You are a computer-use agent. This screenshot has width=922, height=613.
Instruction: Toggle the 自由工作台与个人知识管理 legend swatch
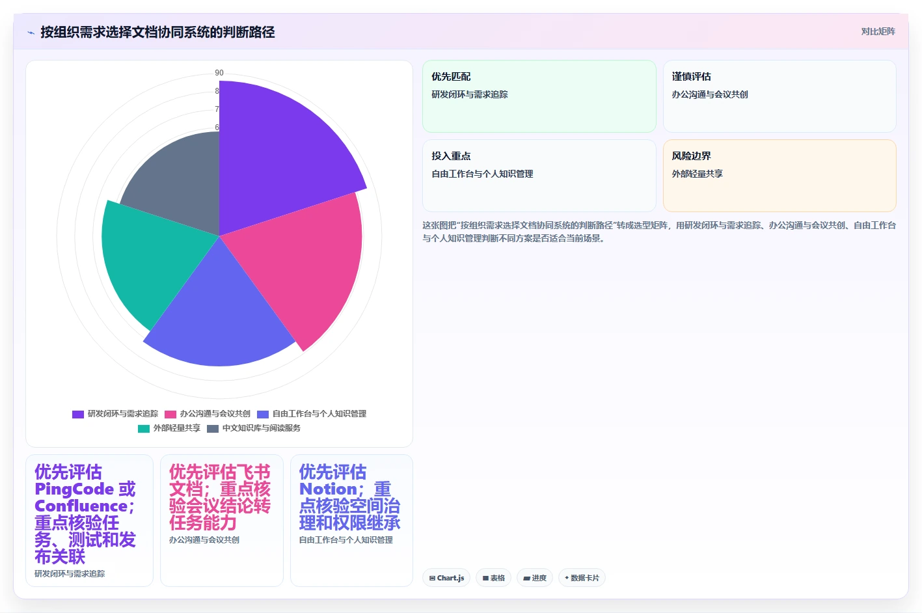[263, 414]
